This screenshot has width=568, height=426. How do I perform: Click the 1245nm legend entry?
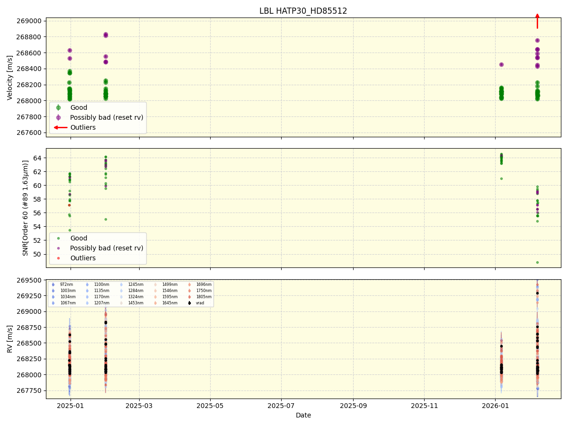click(132, 284)
